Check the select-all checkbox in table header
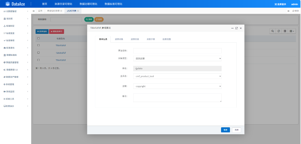The image size is (301, 144). coord(38,38)
